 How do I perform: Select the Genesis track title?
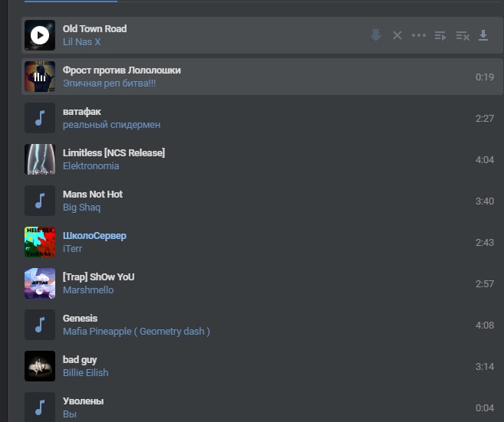(80, 319)
